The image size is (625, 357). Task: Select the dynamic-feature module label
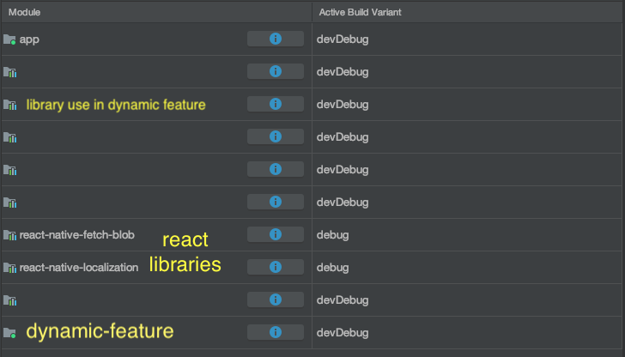(100, 331)
